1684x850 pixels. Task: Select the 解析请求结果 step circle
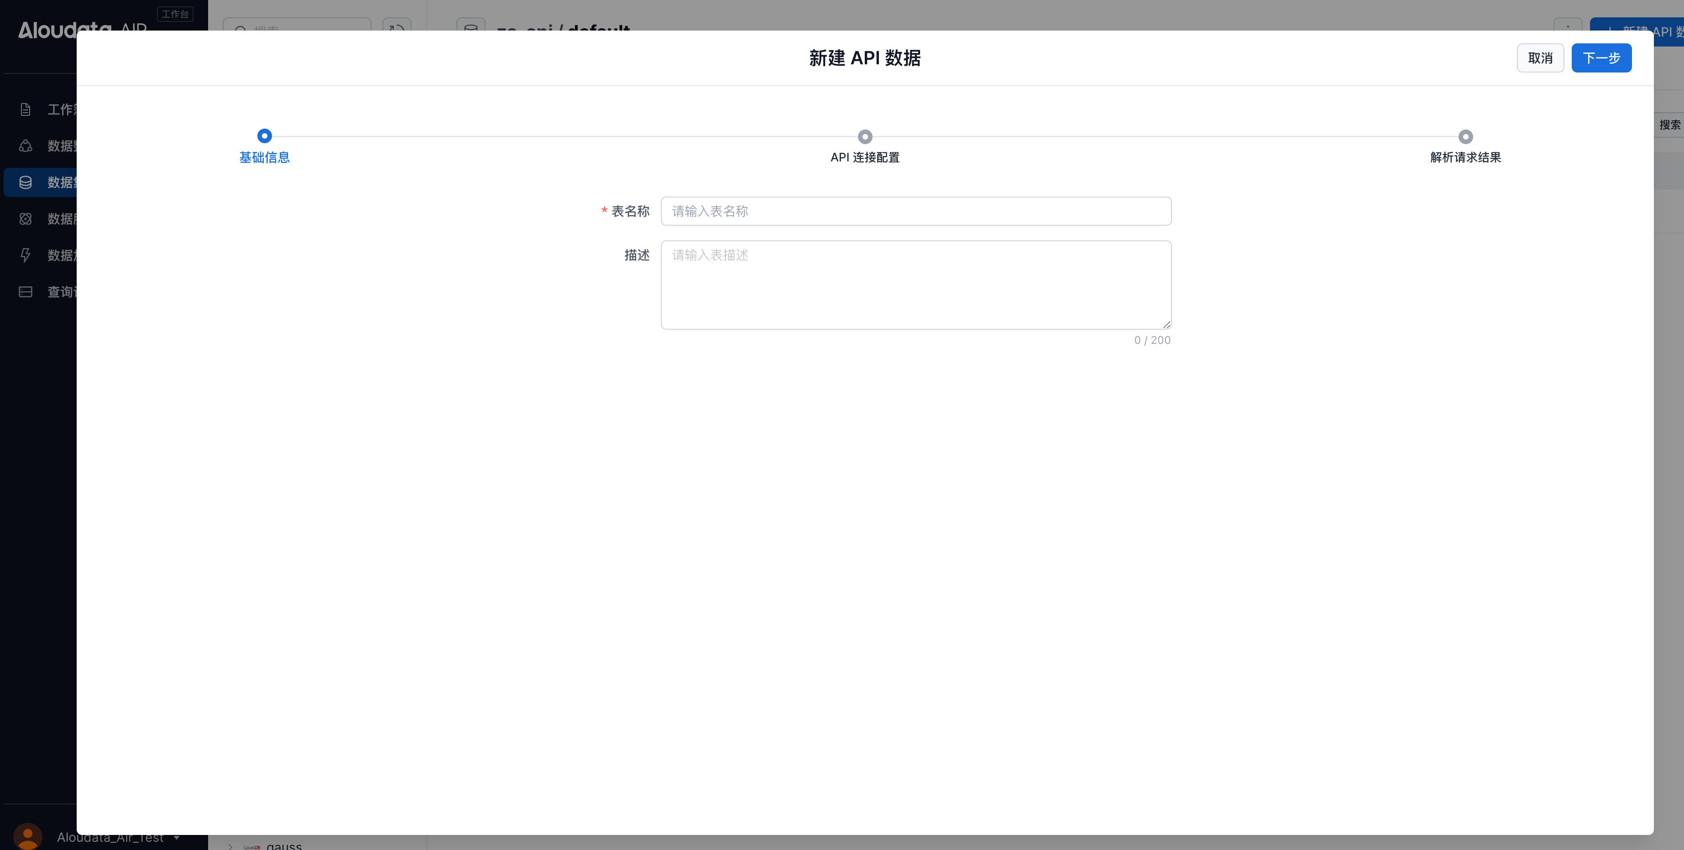tap(1465, 136)
